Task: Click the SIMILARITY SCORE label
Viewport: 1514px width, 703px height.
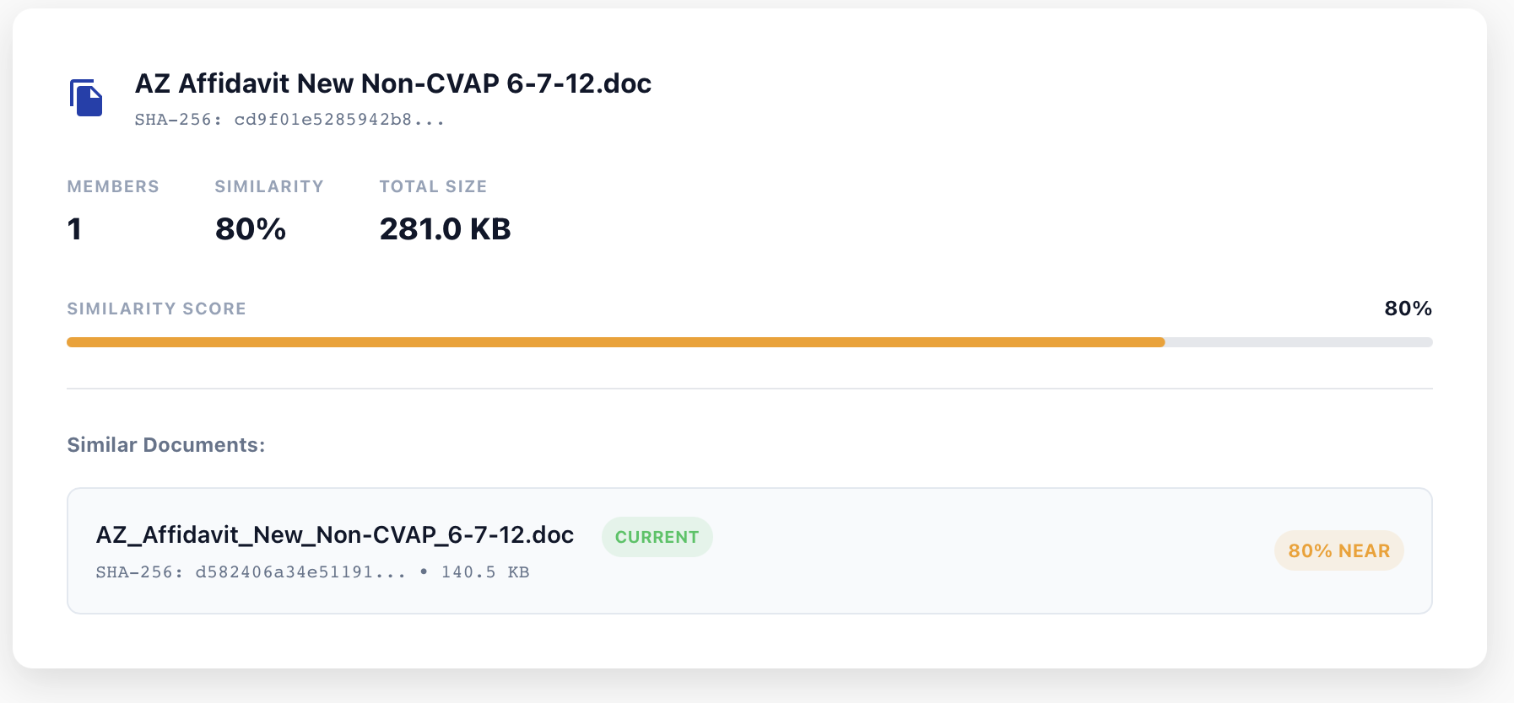Action: (x=157, y=309)
